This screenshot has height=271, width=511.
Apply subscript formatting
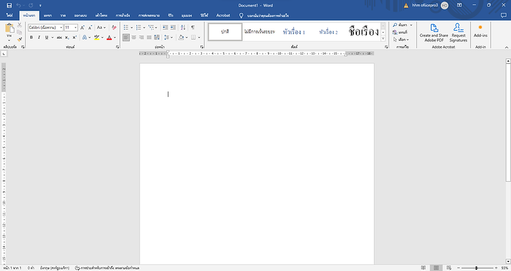67,37
